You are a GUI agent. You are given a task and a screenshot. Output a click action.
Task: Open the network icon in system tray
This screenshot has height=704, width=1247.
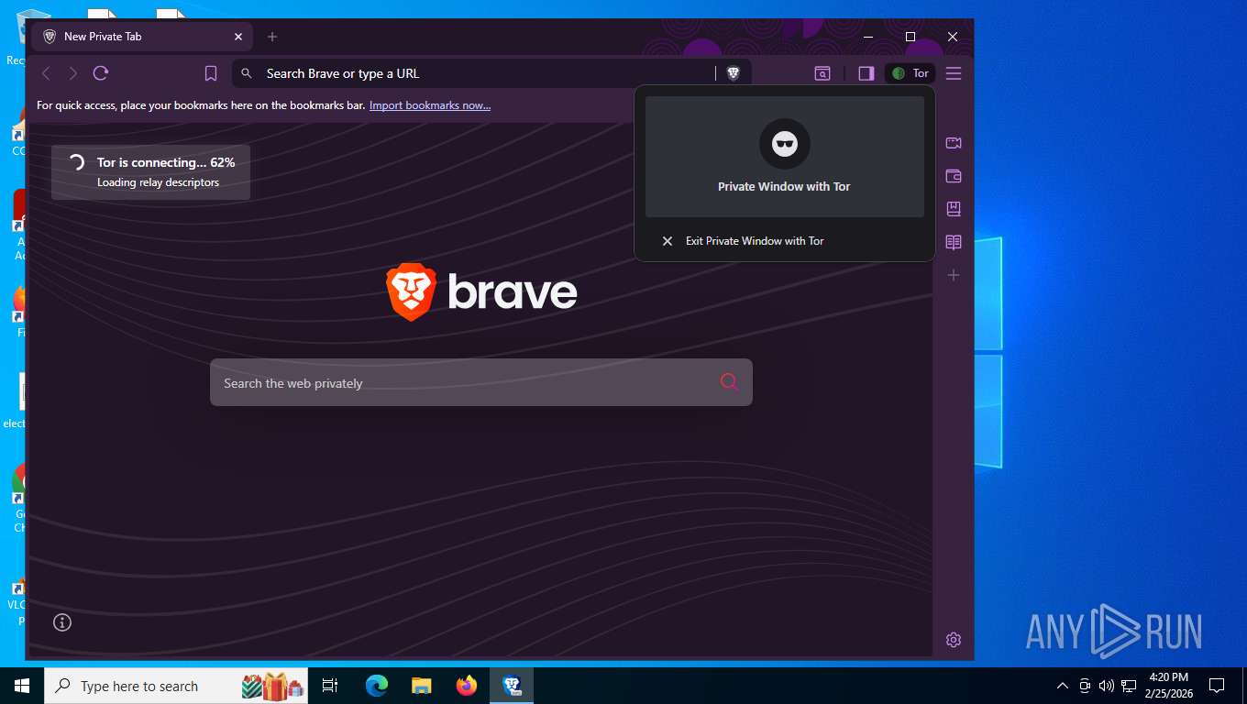click(x=1129, y=686)
